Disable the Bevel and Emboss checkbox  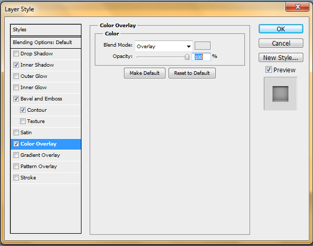point(16,99)
